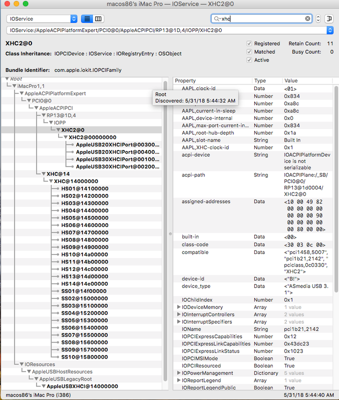
Task: Collapse the IOPP node
Action: [51, 122]
